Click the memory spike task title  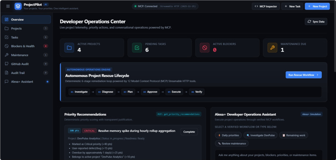(x=137, y=131)
